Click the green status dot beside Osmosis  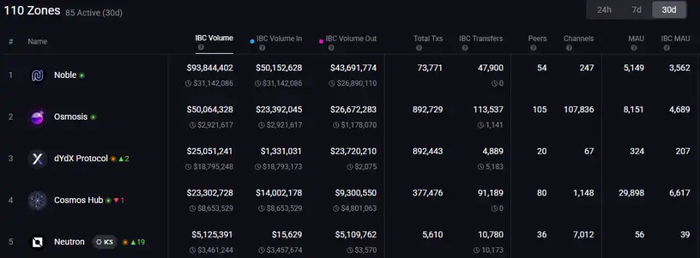[93, 117]
